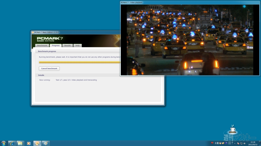Image resolution: width=261 pixels, height=146 pixels.
Task: Open IME help question mark icon
Action: point(226,143)
